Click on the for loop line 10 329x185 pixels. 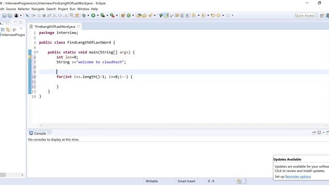click(95, 77)
